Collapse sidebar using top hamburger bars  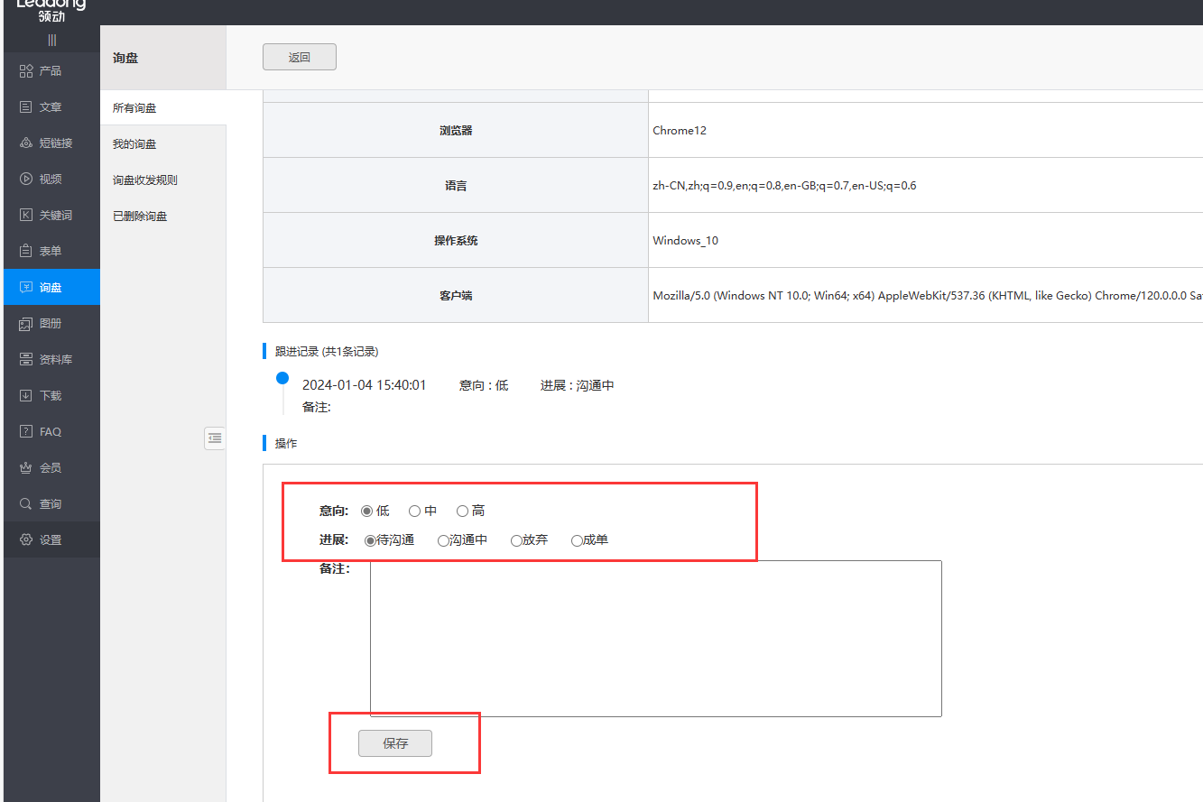(x=51, y=40)
